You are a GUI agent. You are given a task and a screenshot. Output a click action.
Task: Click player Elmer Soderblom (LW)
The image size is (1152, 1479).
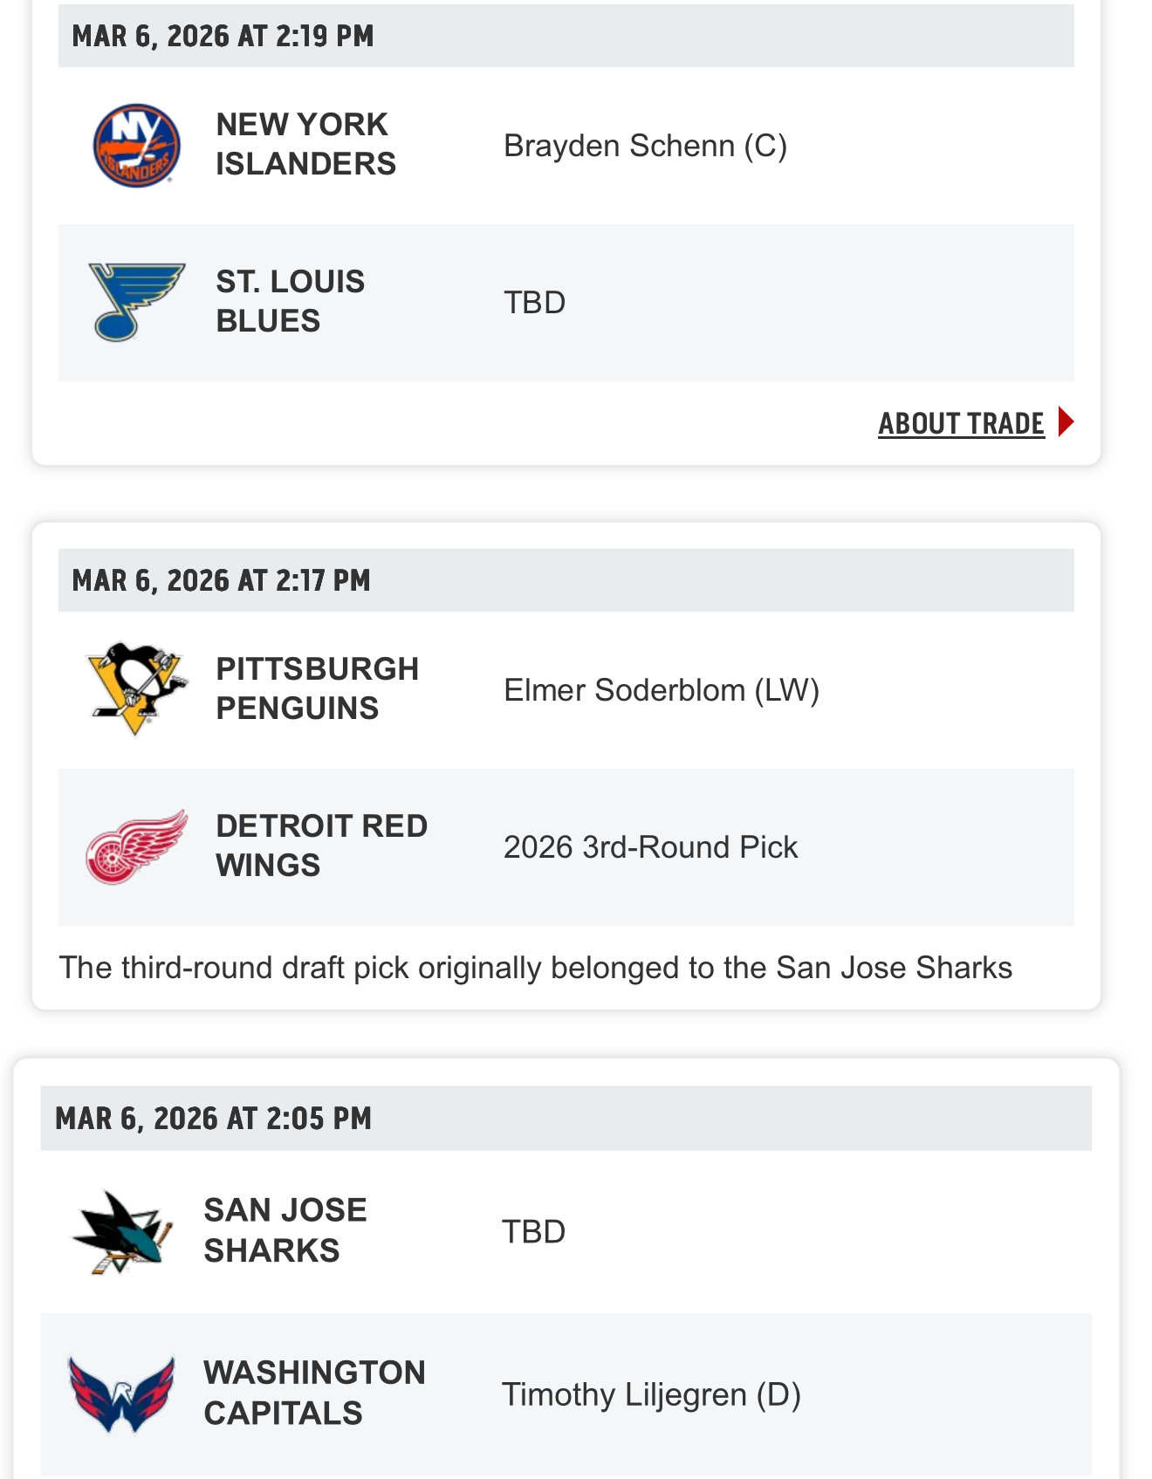(661, 690)
